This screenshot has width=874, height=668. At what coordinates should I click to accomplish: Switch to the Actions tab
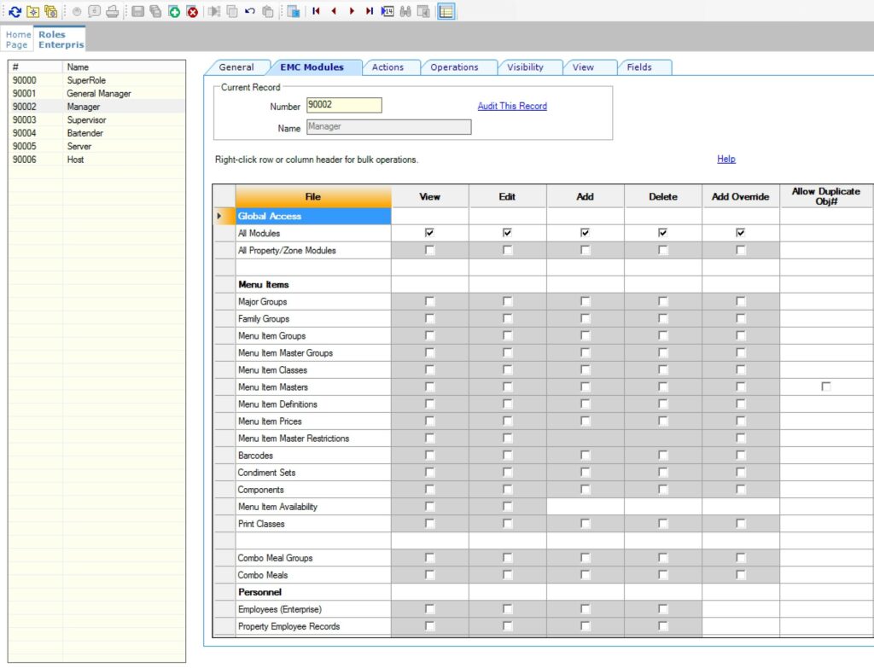tap(387, 67)
